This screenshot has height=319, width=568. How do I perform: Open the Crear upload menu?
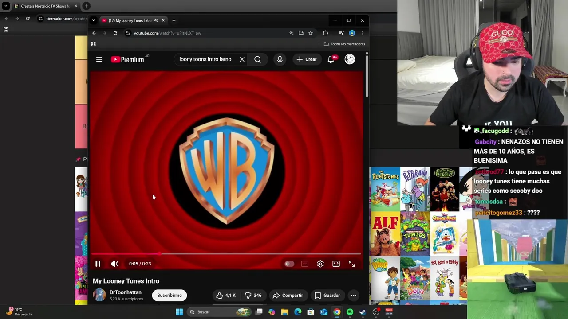click(x=307, y=59)
